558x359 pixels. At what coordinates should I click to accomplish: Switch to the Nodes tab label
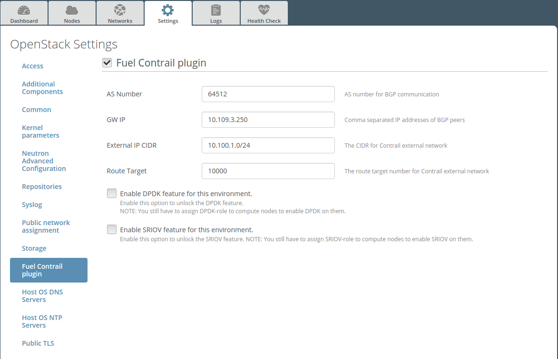72,21
